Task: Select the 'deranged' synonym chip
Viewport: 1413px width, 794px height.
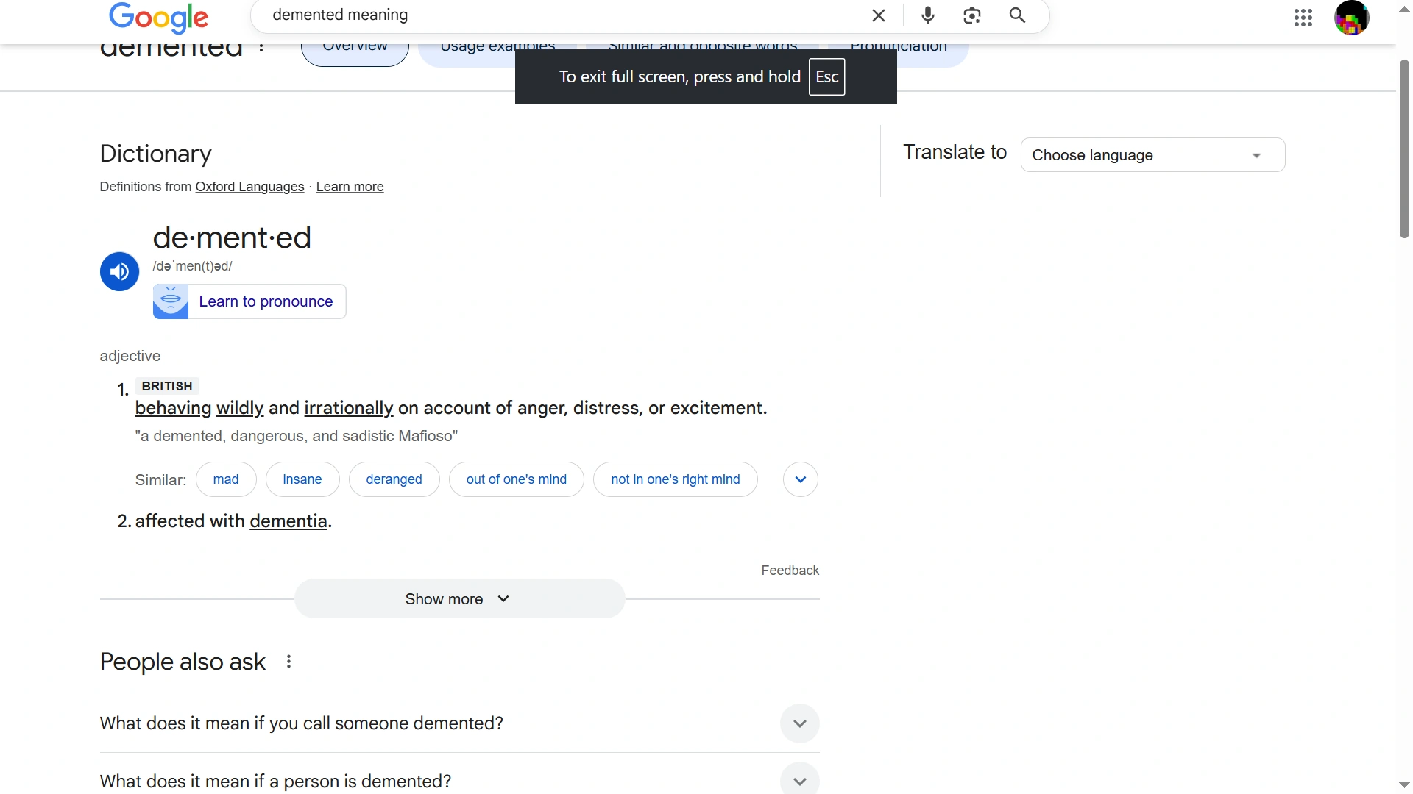Action: [x=394, y=479]
